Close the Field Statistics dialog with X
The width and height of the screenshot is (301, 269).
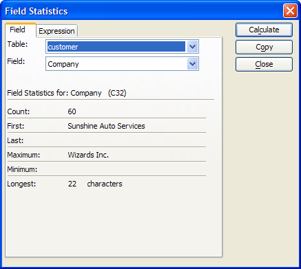point(290,10)
